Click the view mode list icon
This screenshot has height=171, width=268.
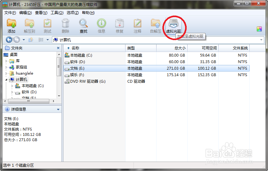[x=41, y=40]
